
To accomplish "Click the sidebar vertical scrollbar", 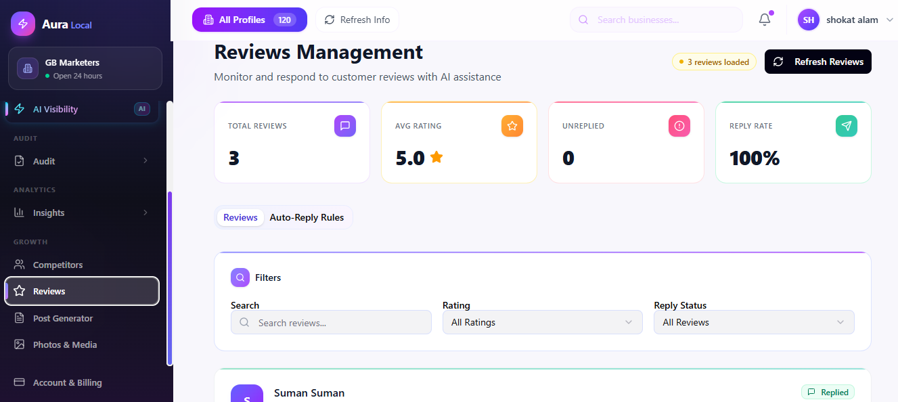I will [170, 278].
